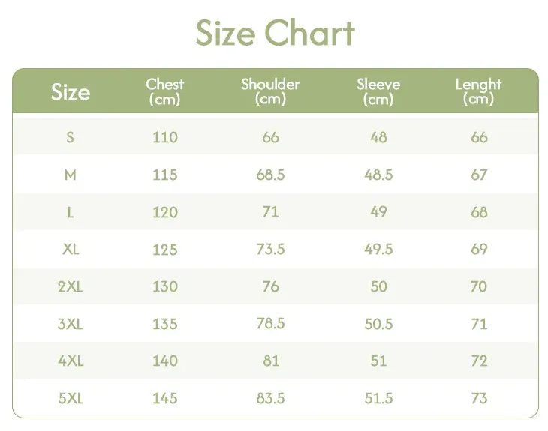This screenshot has height=431, width=548.
Task: Click chest value 110 for size S
Action: [x=164, y=137]
